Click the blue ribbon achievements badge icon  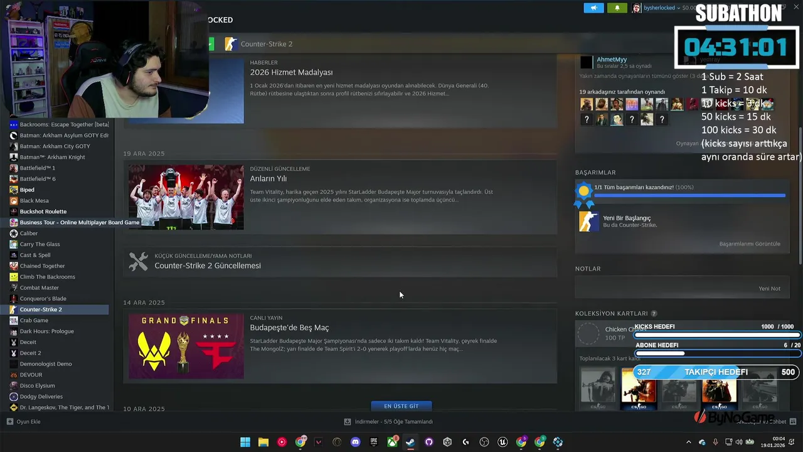(x=584, y=195)
